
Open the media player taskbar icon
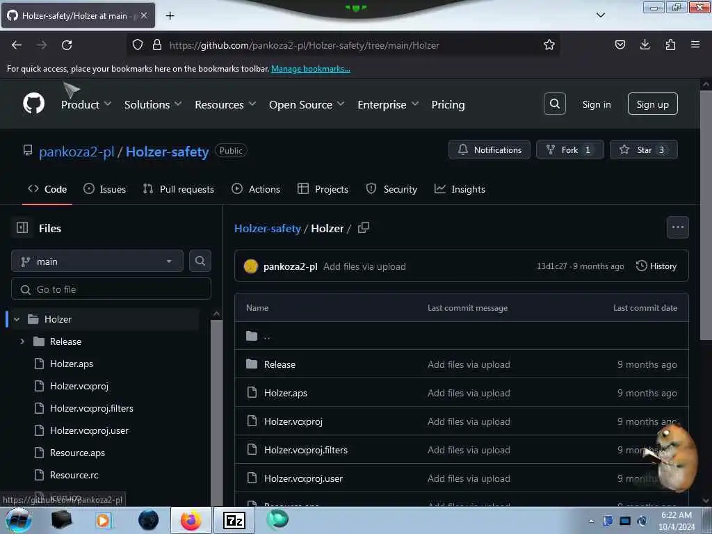103,520
